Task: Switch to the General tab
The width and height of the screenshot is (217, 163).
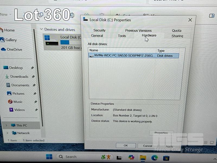Action: [x=97, y=36]
